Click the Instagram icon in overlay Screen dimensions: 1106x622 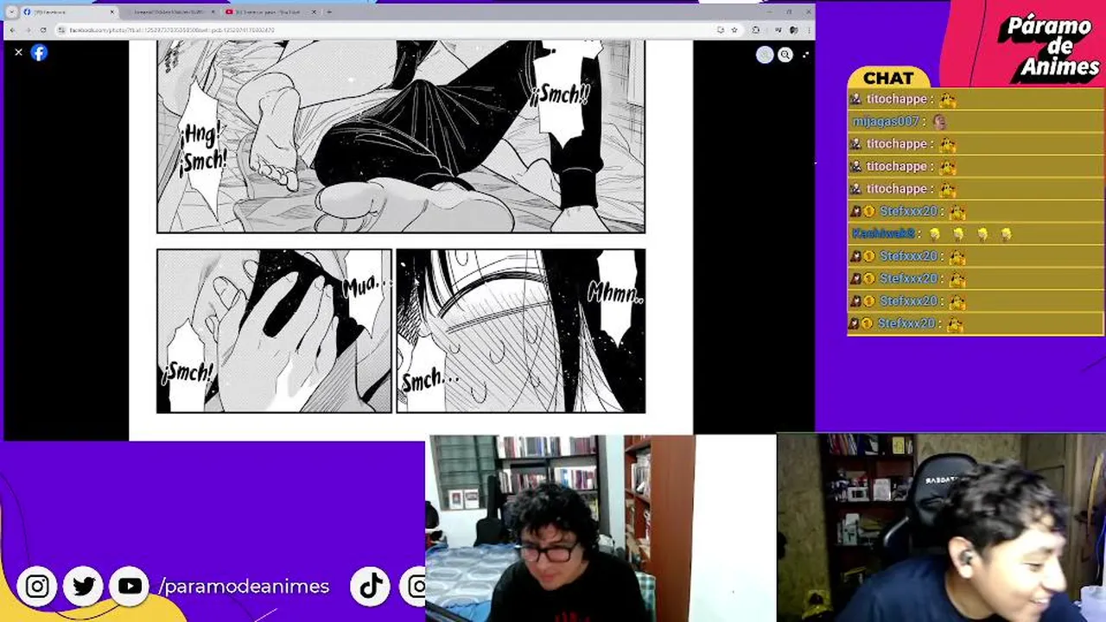[37, 587]
